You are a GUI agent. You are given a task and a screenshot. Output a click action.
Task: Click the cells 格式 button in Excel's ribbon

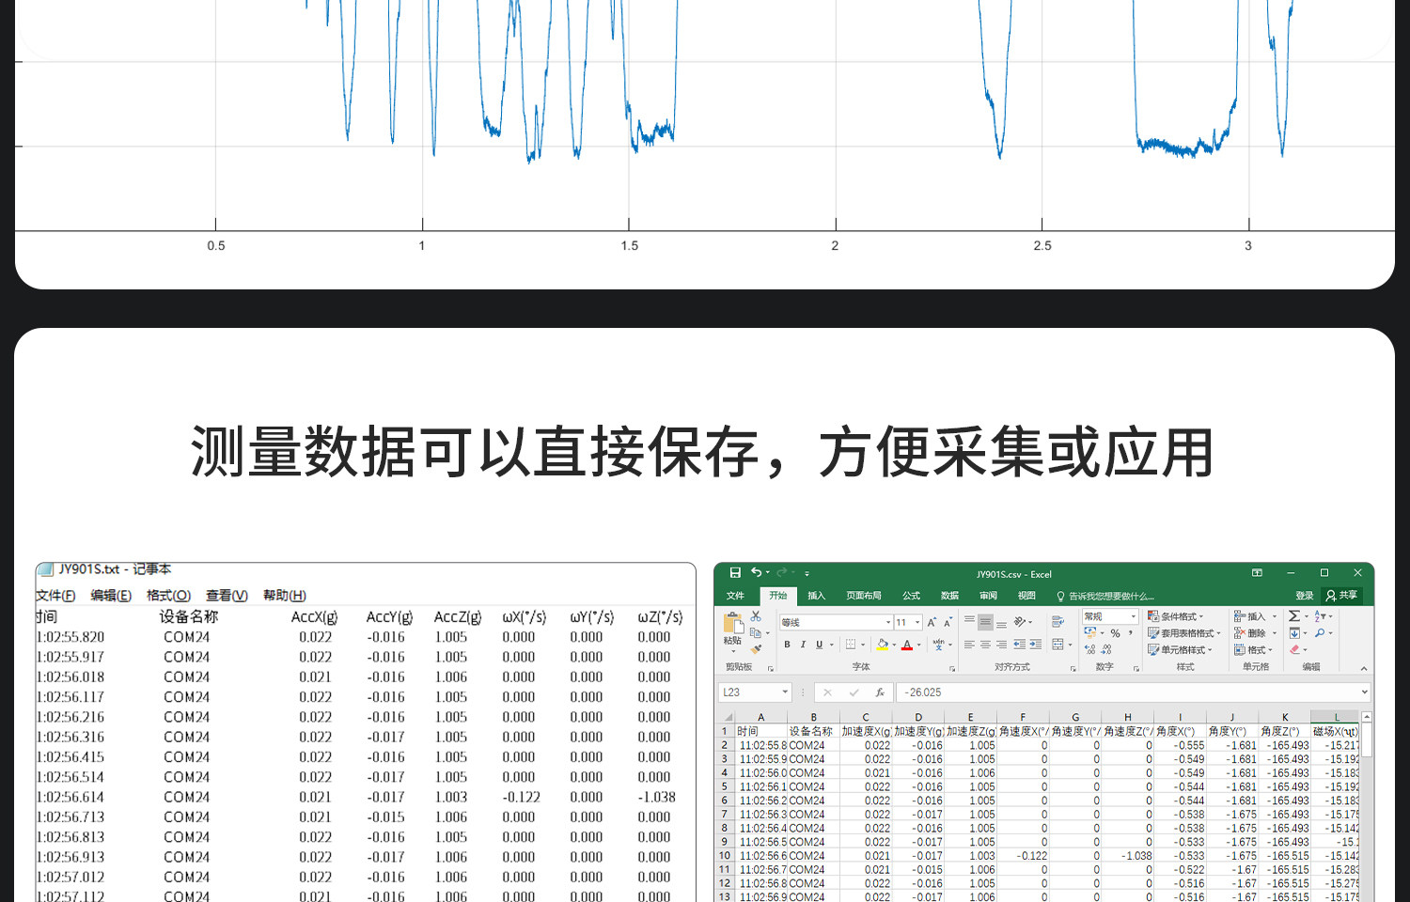click(1254, 649)
